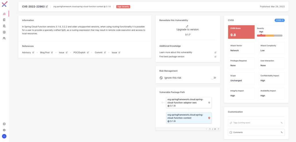Screen dimensions: 296x142
Task: Open the help lifebuoy icon
Action: [x=4, y=124]
